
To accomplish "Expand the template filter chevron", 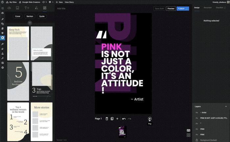I will click(x=30, y=23).
